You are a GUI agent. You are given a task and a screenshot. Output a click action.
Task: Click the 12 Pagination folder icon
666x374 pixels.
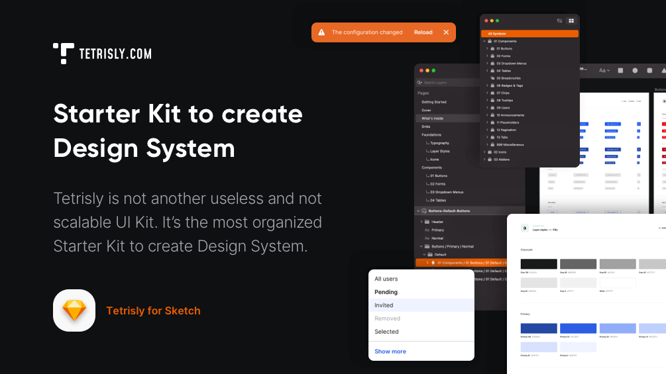[x=492, y=130]
